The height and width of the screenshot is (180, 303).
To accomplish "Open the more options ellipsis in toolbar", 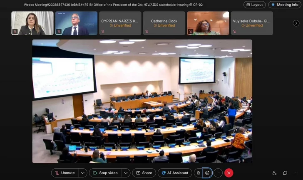I will point(218,173).
